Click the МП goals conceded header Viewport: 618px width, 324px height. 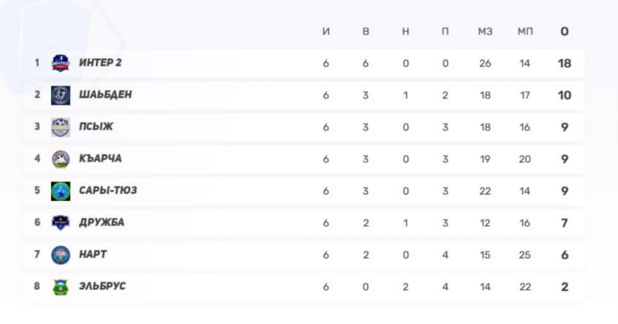pos(525,31)
